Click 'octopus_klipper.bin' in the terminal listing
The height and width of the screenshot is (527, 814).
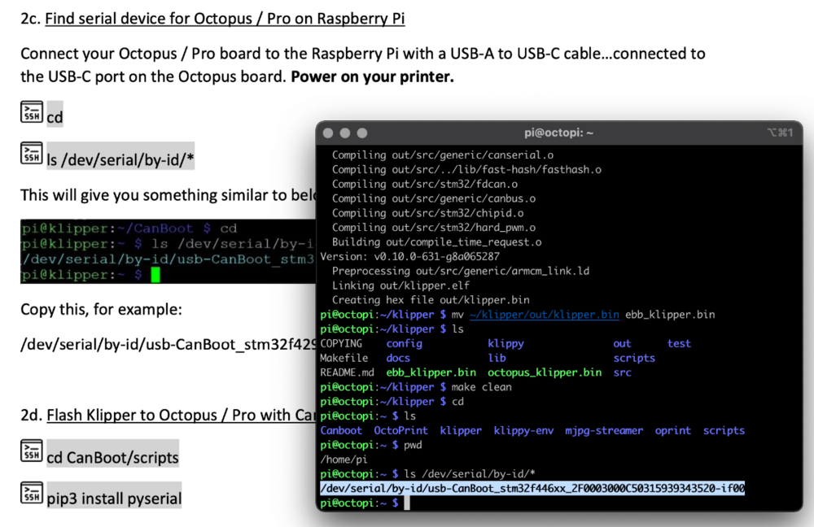[x=545, y=372]
